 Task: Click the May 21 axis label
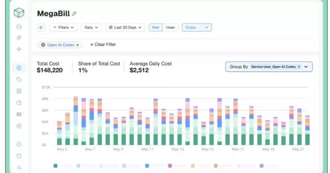click(298, 149)
